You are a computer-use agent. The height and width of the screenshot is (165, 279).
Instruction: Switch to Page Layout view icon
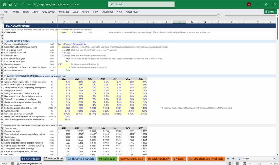(237, 164)
